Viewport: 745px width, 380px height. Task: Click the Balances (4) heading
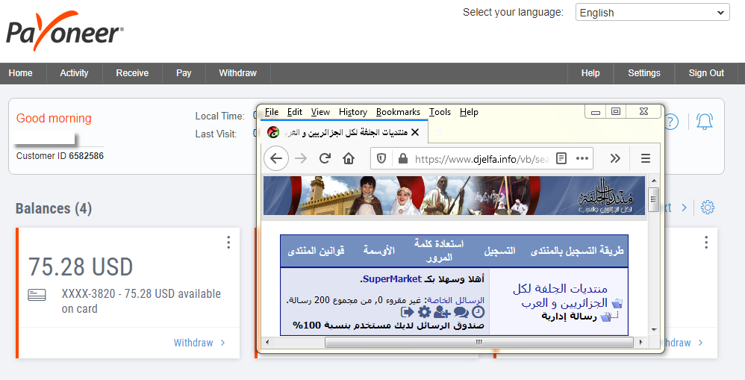click(54, 208)
